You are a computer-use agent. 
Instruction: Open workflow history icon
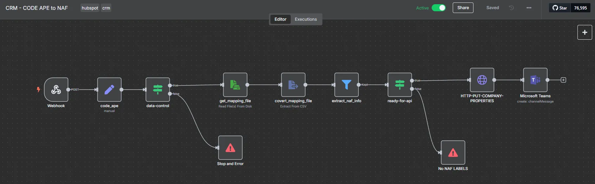[x=511, y=8]
